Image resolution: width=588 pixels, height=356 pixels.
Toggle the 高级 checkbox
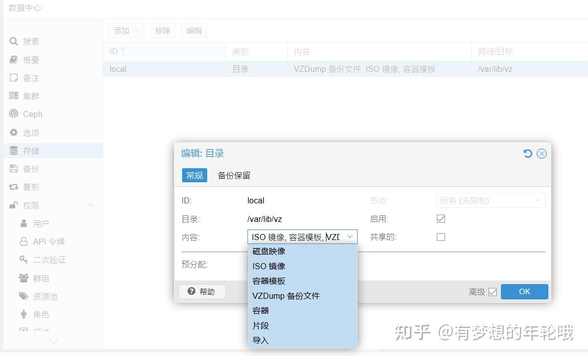[492, 292]
